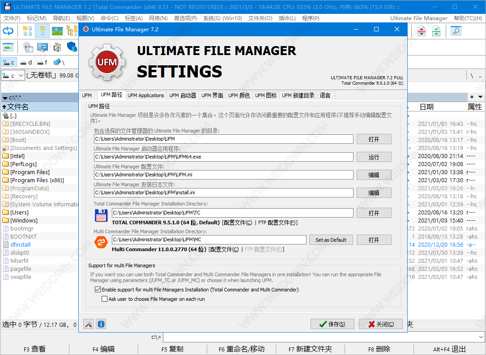Click the asterisk favorites button in right panel

point(472,97)
